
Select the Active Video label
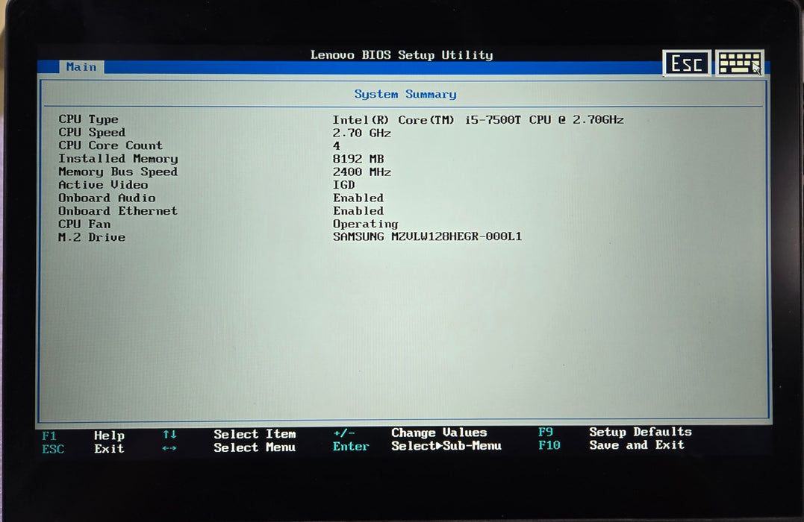point(103,184)
